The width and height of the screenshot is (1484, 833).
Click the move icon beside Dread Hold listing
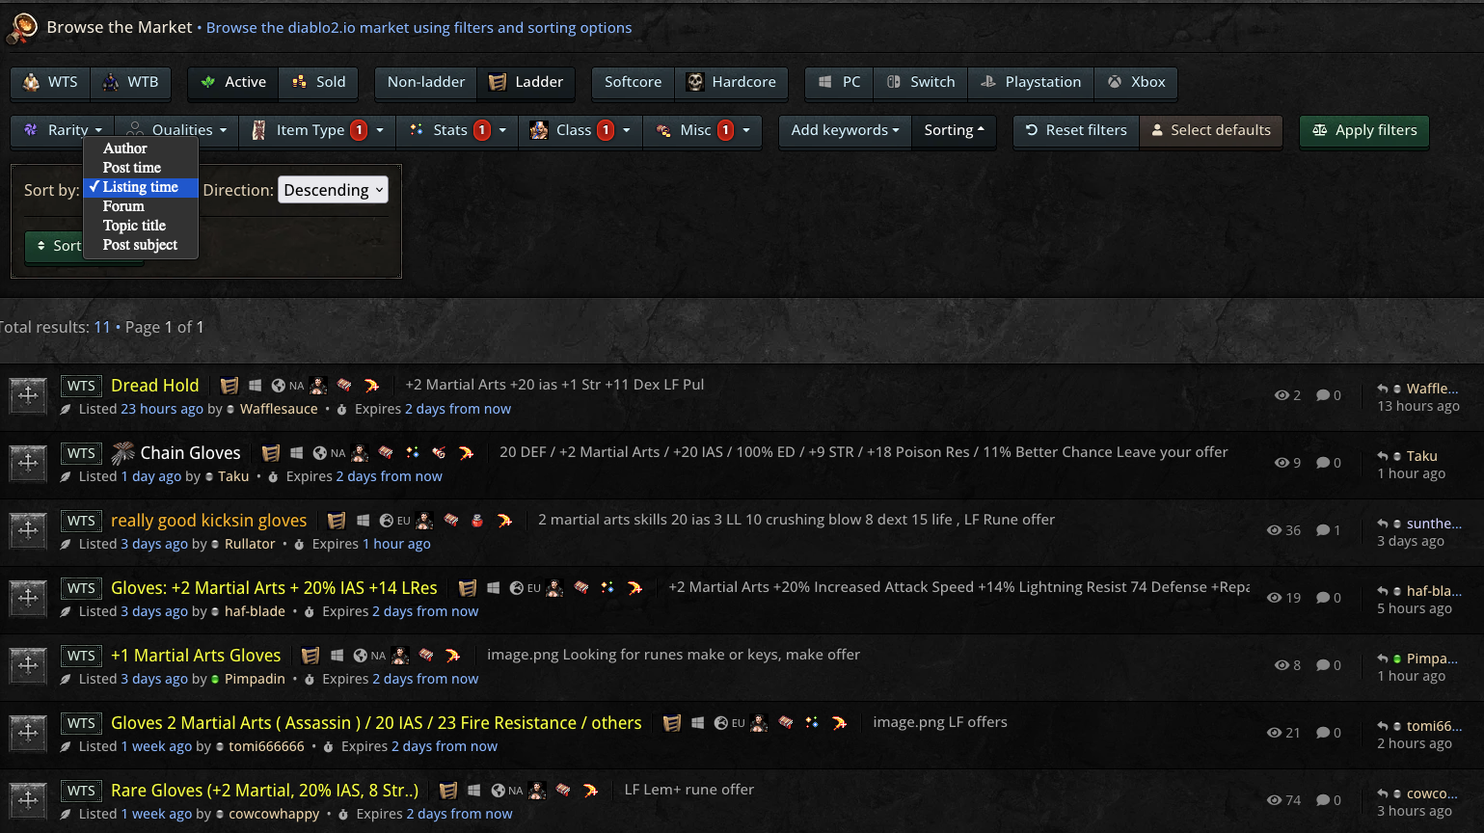(x=28, y=395)
